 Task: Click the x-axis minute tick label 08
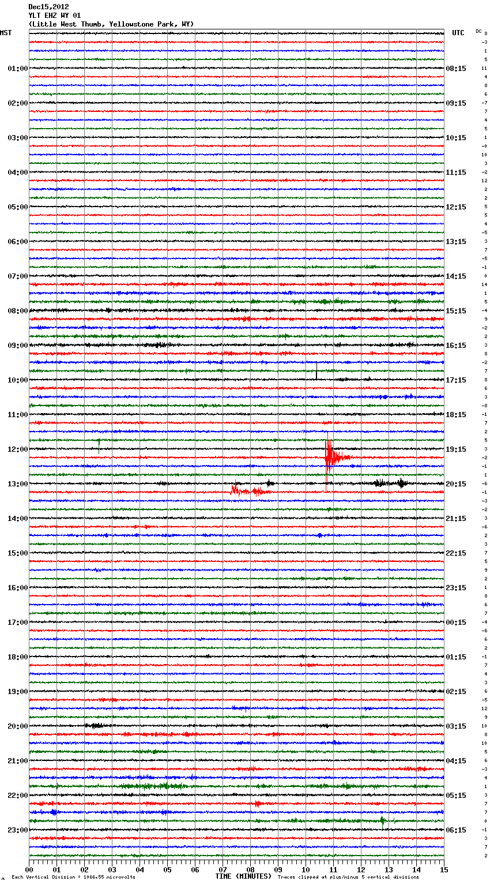(x=250, y=869)
